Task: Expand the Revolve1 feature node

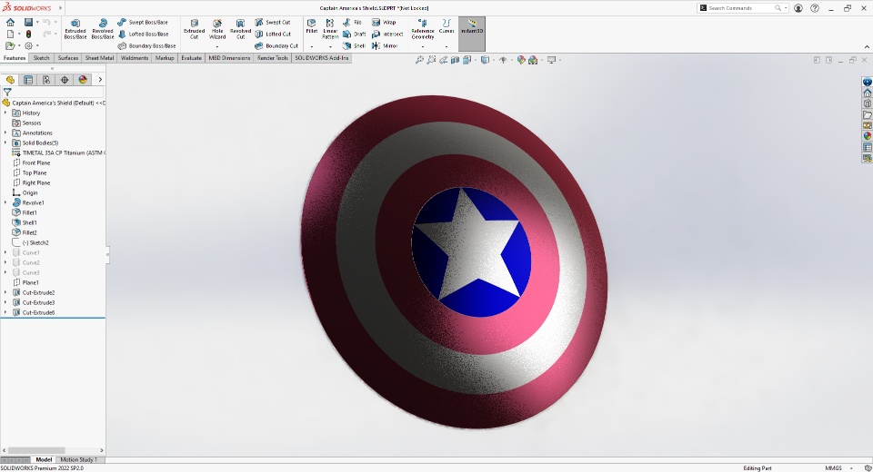Action: coord(5,202)
